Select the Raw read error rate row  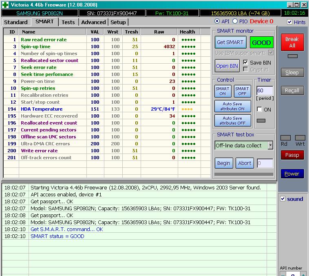click(x=107, y=40)
